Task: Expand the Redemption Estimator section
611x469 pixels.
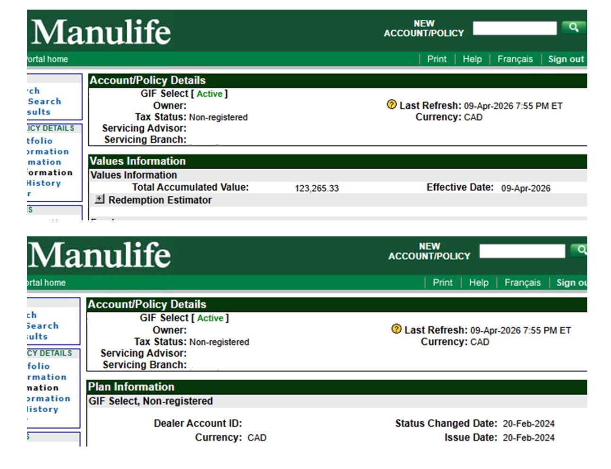Action: (x=99, y=199)
